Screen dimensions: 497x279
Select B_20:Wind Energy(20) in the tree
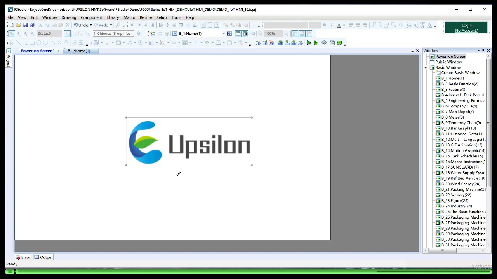click(461, 184)
